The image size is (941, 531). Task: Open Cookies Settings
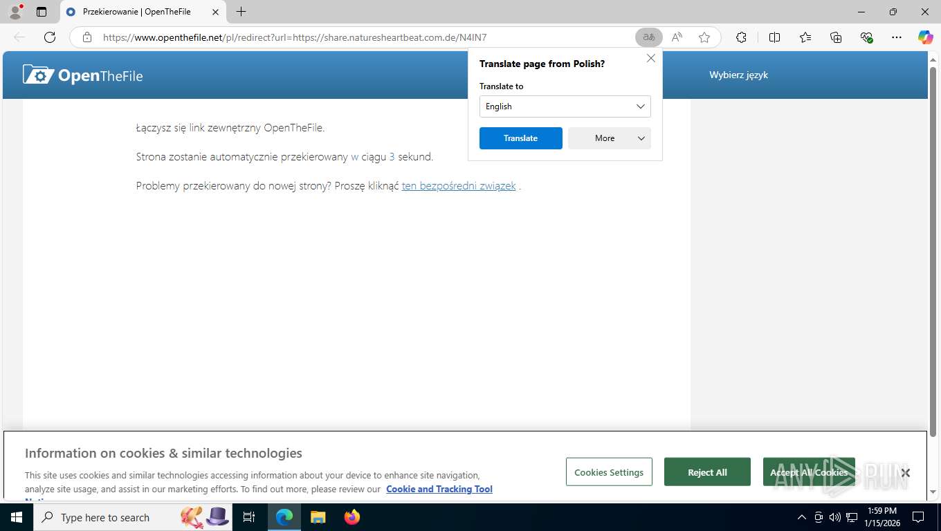609,472
